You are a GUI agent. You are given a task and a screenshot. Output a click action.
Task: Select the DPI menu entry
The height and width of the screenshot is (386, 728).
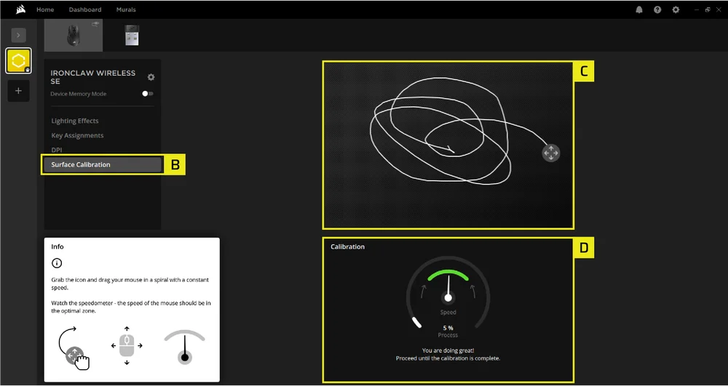(x=57, y=150)
